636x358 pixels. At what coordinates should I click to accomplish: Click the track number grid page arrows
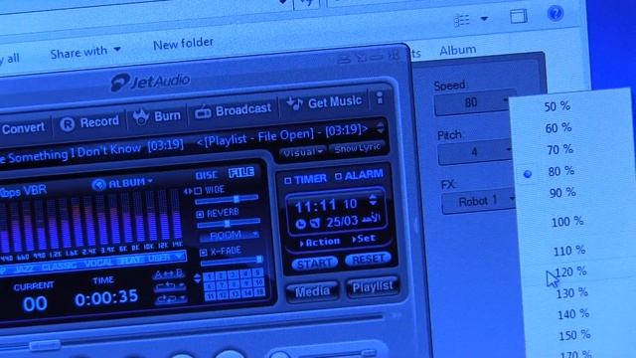(x=198, y=278)
